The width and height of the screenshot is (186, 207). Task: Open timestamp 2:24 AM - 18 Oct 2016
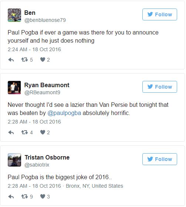click(x=34, y=49)
